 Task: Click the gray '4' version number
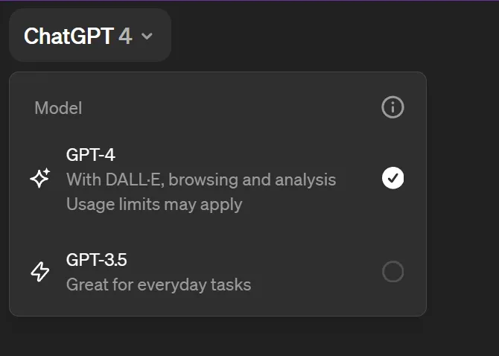point(125,36)
